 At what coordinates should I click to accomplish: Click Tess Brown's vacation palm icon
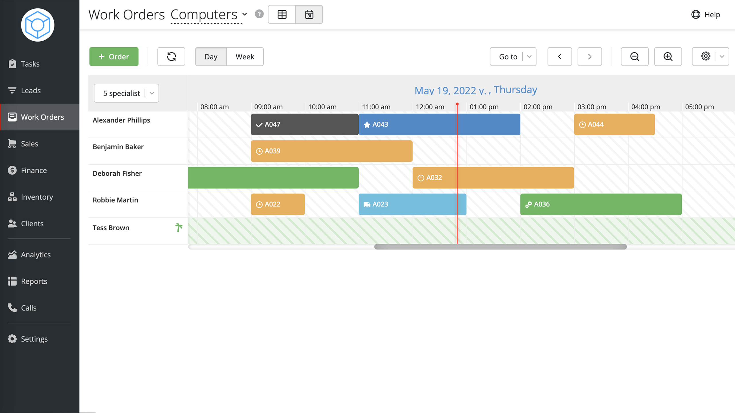point(179,227)
